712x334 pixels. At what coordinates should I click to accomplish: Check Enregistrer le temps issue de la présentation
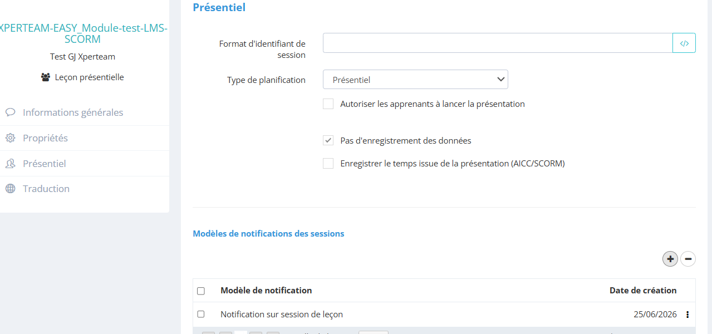pyautogui.click(x=328, y=163)
